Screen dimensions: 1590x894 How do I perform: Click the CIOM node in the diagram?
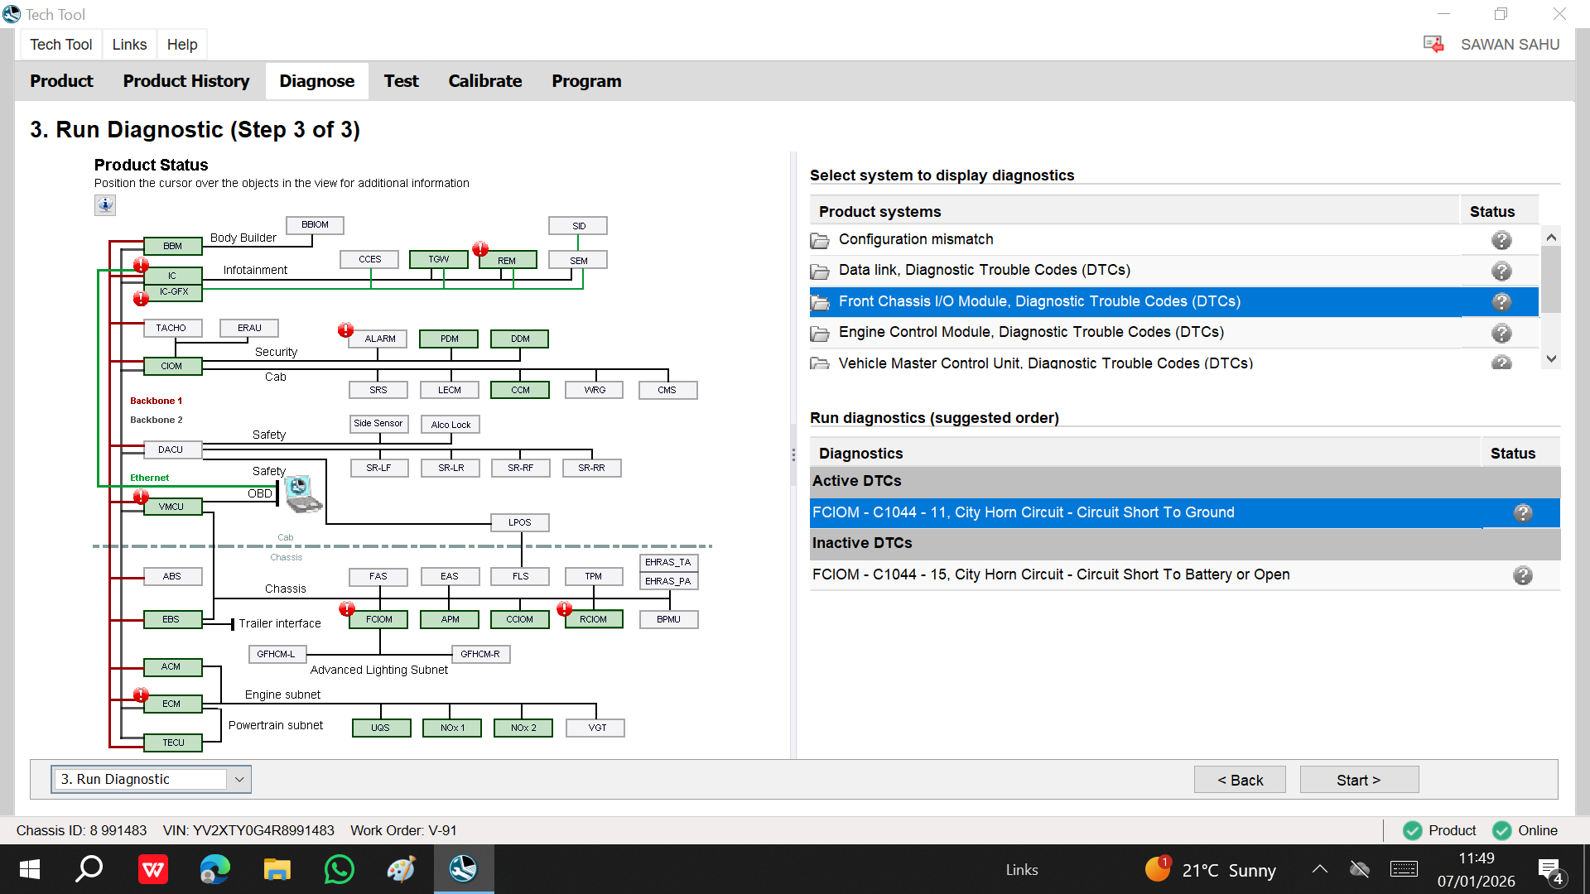171,366
